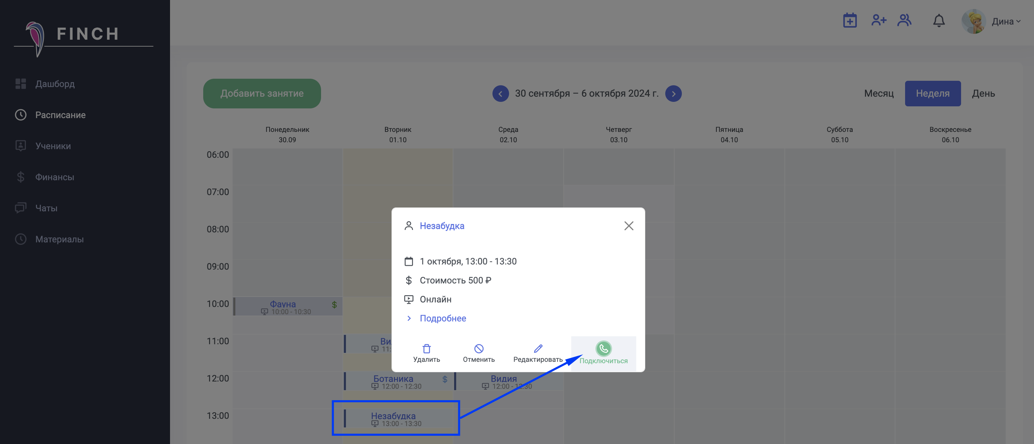Open the Незабудка student link
This screenshot has height=444, width=1034.
click(x=442, y=226)
